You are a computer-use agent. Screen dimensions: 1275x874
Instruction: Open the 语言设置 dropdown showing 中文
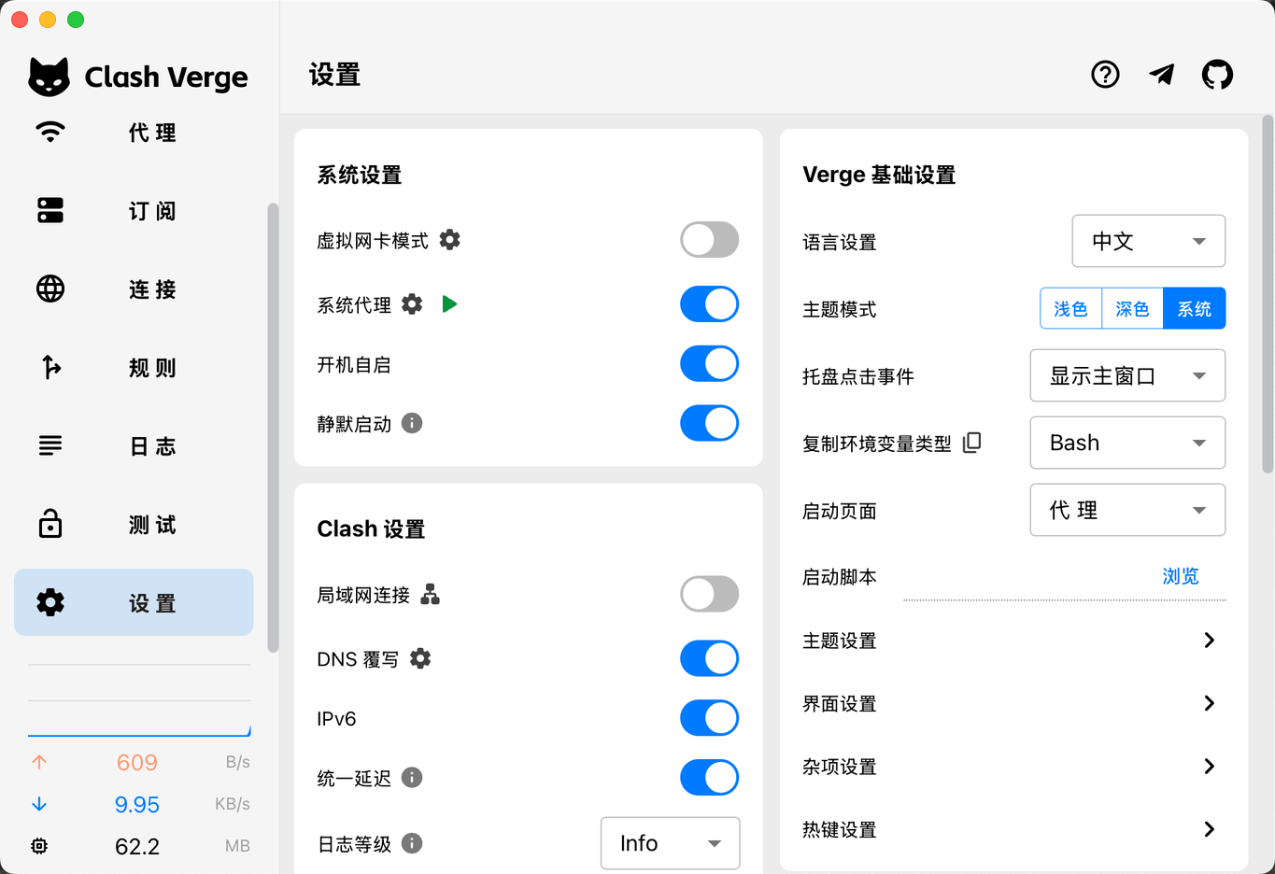pos(1148,241)
